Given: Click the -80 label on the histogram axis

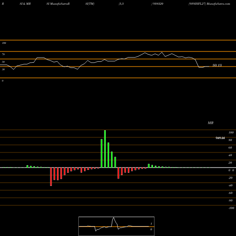Looking at the screenshot, I should (230, 201).
